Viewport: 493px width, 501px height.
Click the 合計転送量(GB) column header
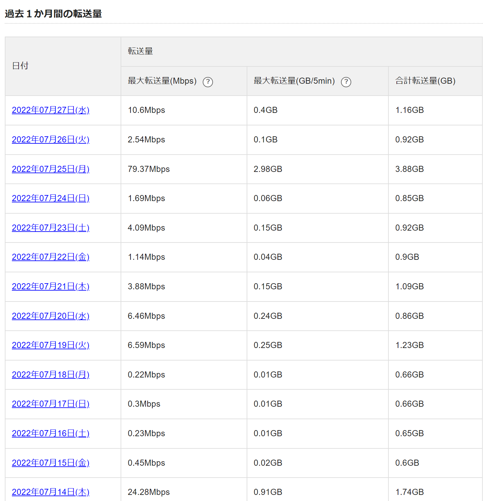(435, 81)
